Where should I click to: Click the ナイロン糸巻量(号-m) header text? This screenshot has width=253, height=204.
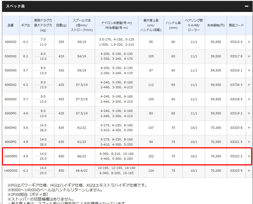click(116, 23)
